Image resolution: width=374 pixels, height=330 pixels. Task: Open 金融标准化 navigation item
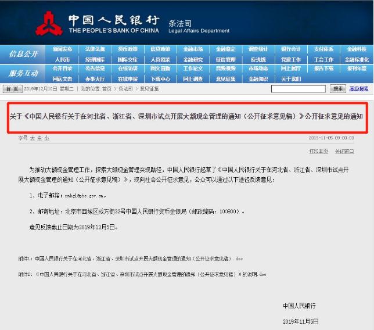click(357, 60)
